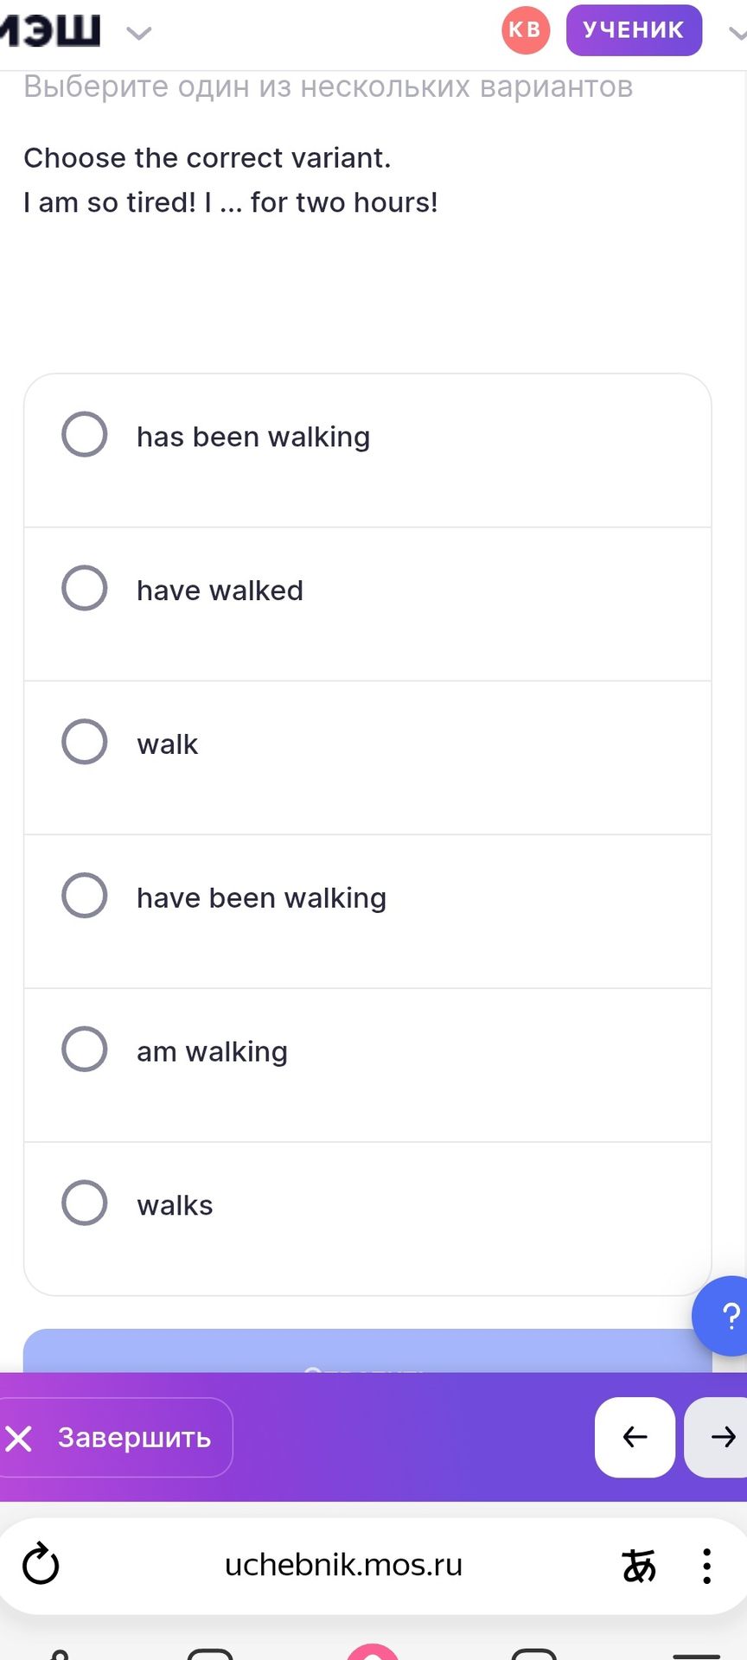Go to next question with right arrow
This screenshot has width=747, height=1660.
pyautogui.click(x=718, y=1437)
